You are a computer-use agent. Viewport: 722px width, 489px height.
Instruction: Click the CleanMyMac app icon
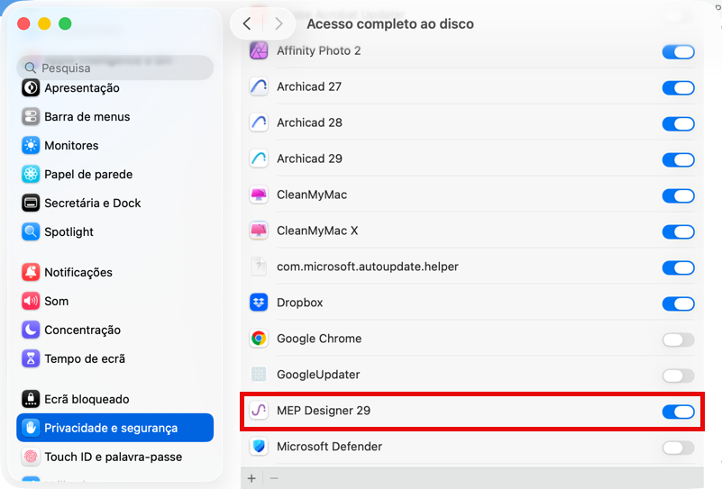click(259, 195)
